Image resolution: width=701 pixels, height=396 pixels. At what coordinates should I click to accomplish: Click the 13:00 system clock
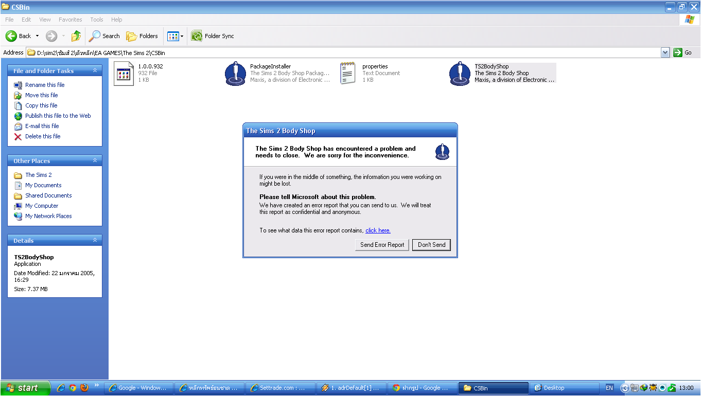(687, 388)
